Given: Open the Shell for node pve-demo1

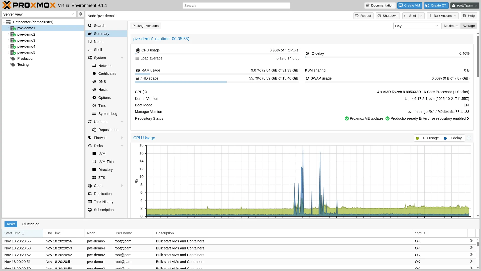Looking at the screenshot, I should tap(97, 49).
